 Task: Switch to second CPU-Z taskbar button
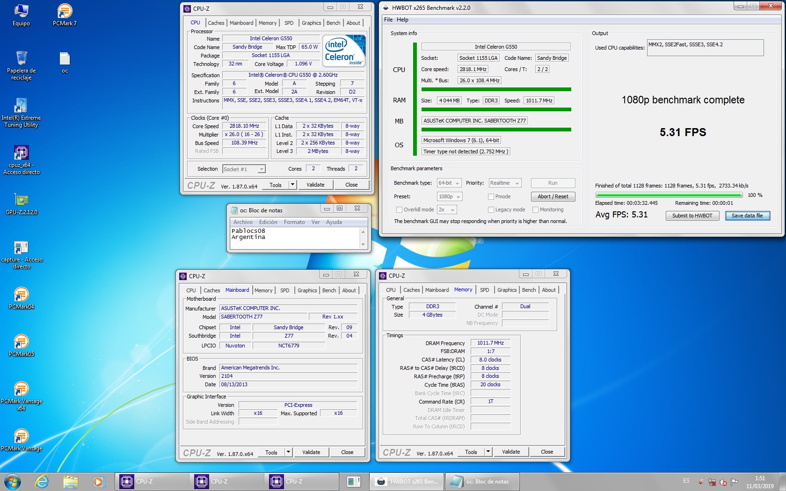tap(226, 482)
